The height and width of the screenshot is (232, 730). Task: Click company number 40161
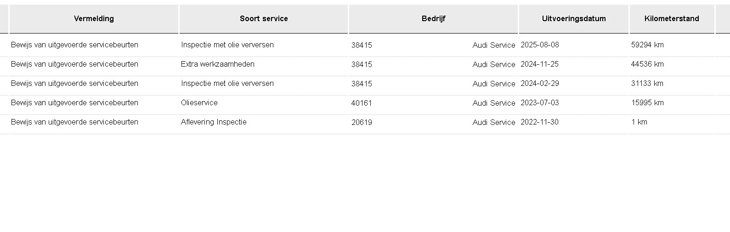click(x=362, y=103)
